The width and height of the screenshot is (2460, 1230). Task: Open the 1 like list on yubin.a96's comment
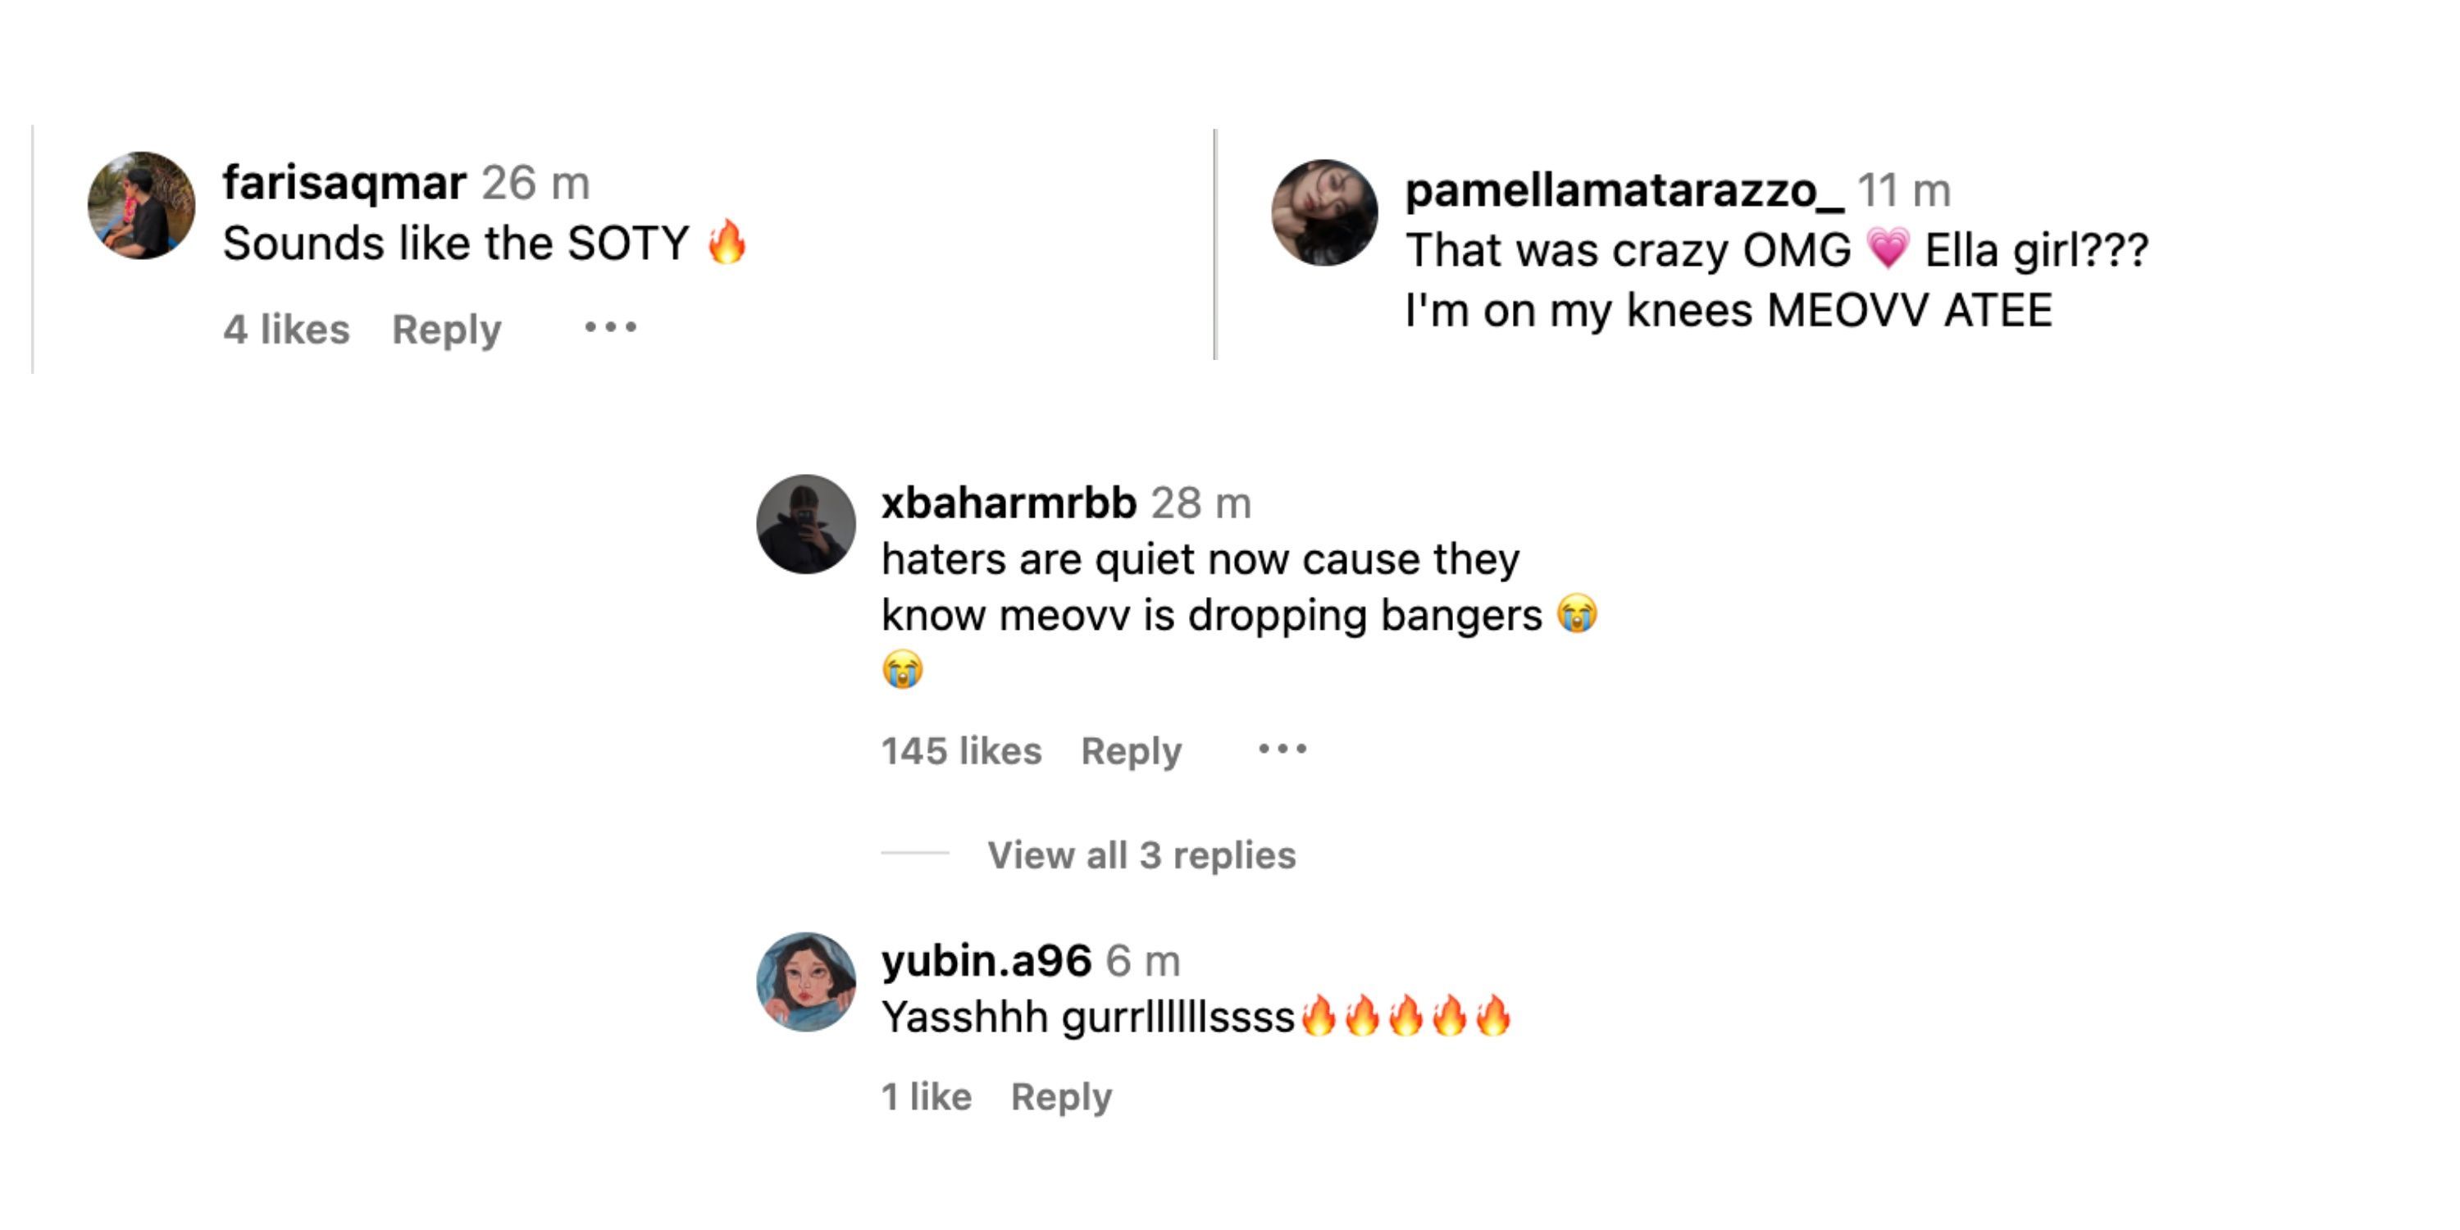[x=925, y=1097]
